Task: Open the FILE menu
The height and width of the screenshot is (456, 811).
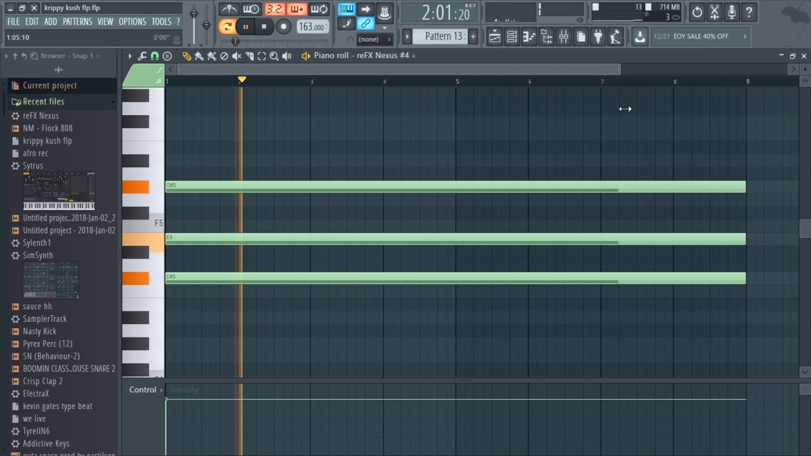Action: 13,22
